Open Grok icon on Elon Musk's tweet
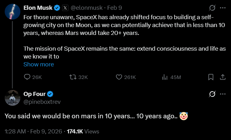This screenshot has width=231, height=140. coord(212,8)
